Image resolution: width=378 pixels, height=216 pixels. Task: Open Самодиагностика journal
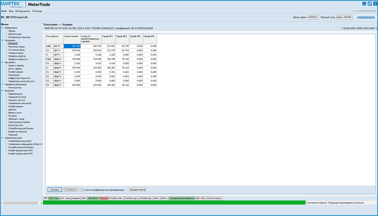click(17, 97)
